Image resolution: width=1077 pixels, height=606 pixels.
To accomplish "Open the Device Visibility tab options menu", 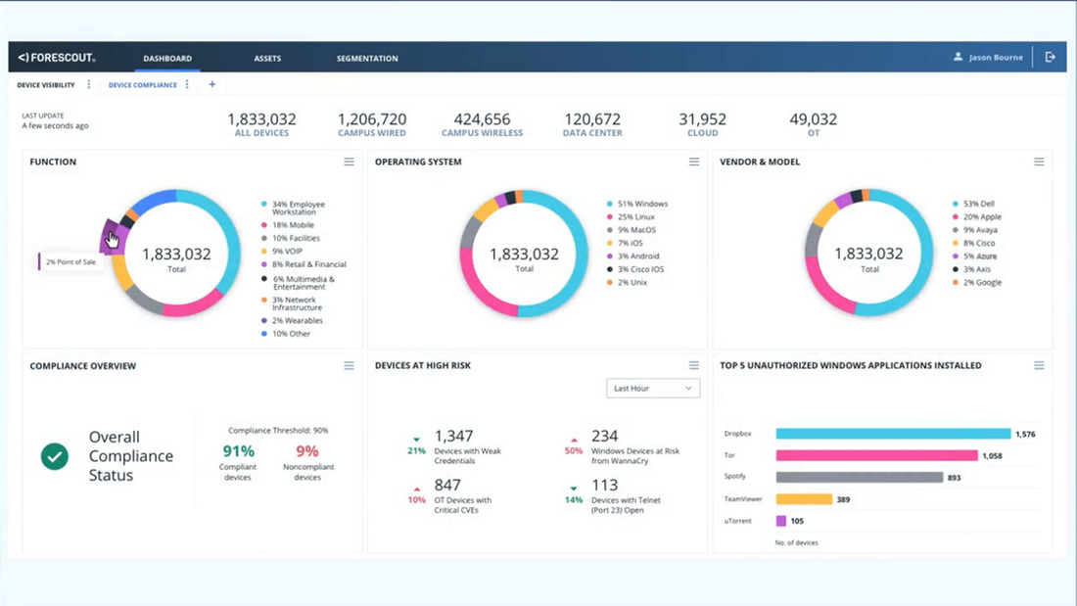I will coord(88,84).
